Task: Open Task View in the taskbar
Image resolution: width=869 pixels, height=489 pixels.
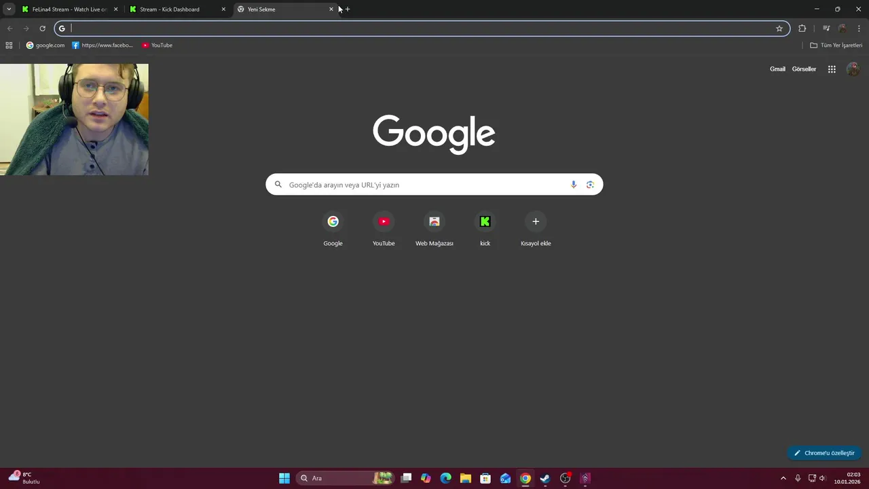Action: pos(406,478)
